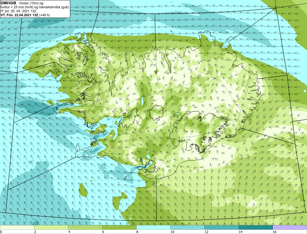Click the legend scale label "2"
Image resolution: width=307 pixels, height=234 pixels.
point(35,232)
